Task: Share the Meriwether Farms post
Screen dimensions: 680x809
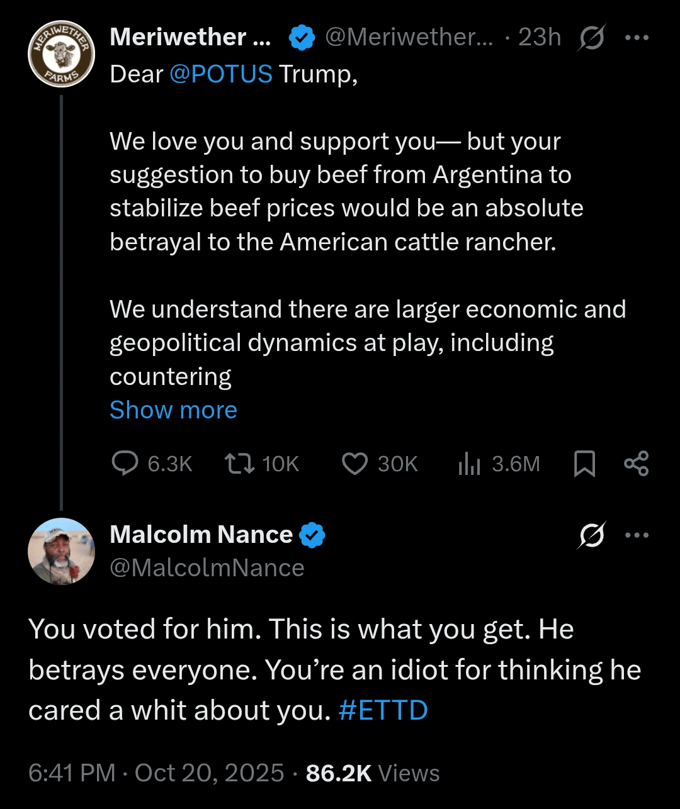Action: pos(636,464)
